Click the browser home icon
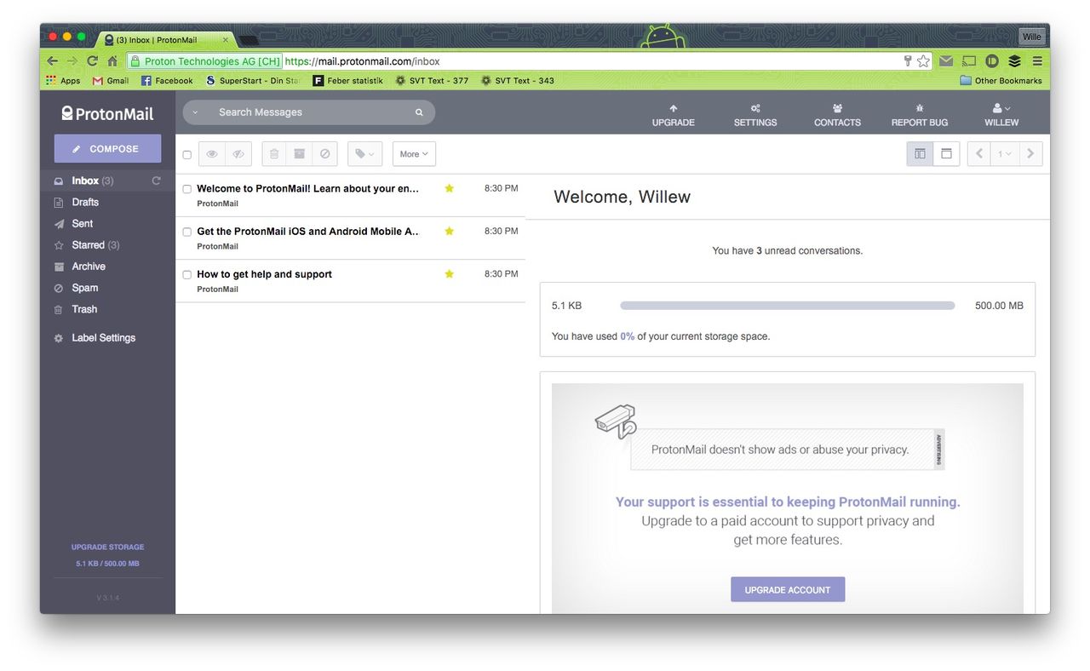This screenshot has width=1090, height=671. [112, 61]
